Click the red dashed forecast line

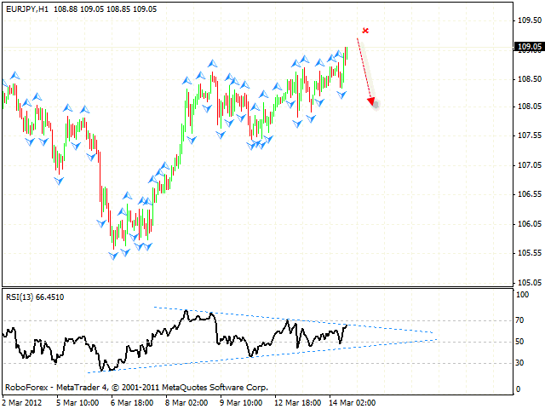point(364,68)
